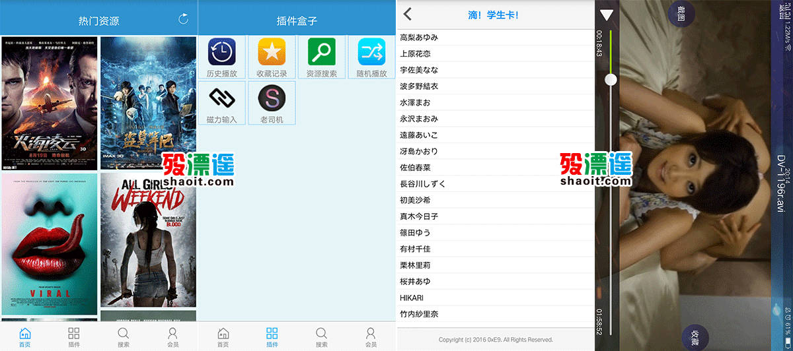
Task: Choose 佐伯春菜 from the list
Action: point(496,168)
